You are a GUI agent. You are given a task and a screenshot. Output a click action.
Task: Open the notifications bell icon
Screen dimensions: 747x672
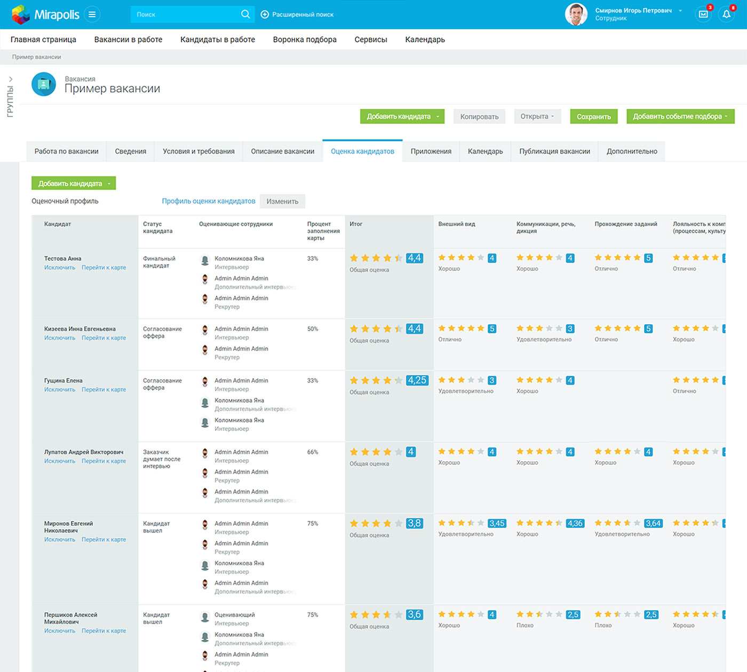point(726,14)
